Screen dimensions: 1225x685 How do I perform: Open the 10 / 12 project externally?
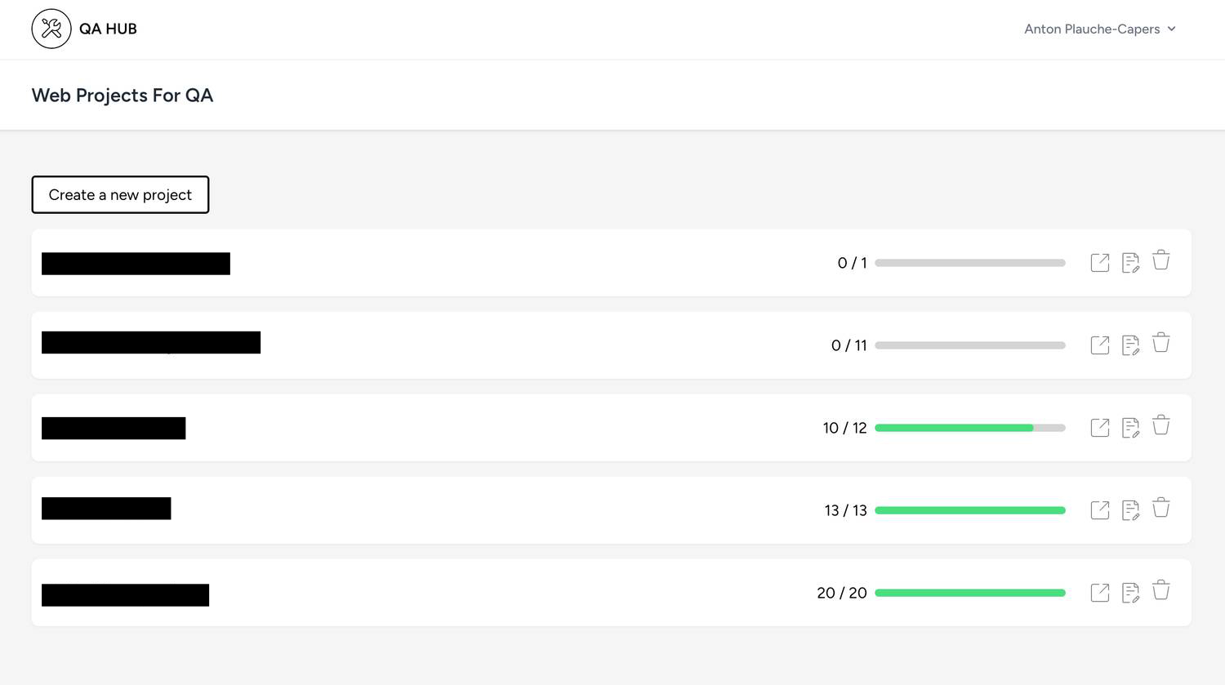pyautogui.click(x=1100, y=428)
